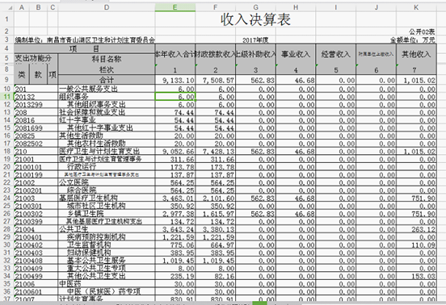
Task: Click the 财政拨款收入 header cell
Action: tap(215, 54)
